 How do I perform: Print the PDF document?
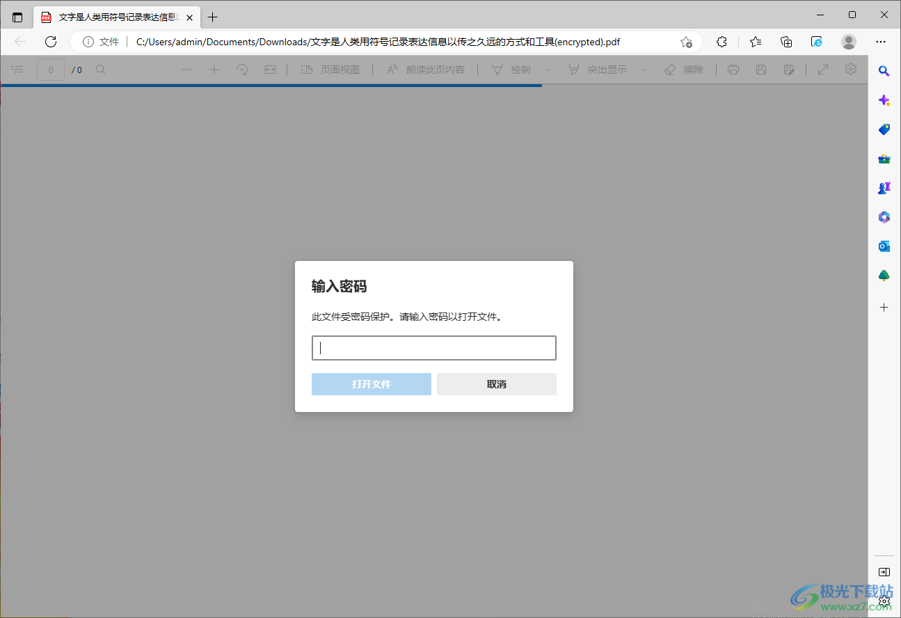pos(733,70)
